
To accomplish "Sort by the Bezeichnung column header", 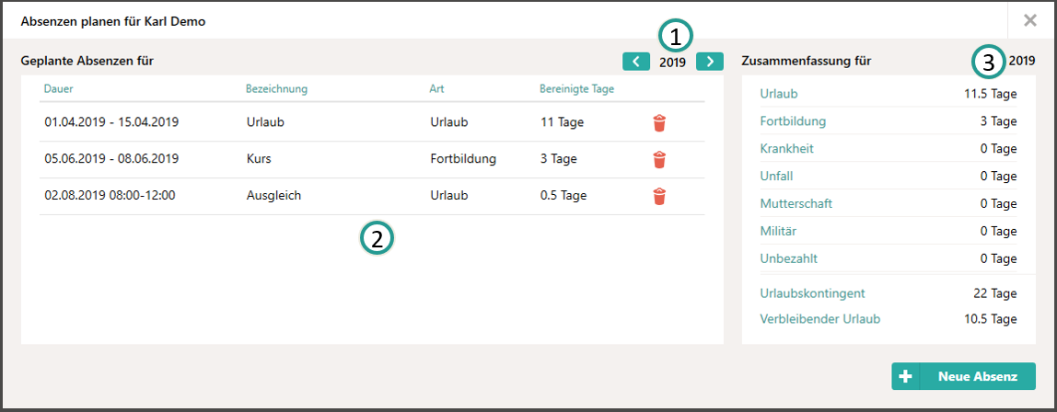I will (x=276, y=89).
